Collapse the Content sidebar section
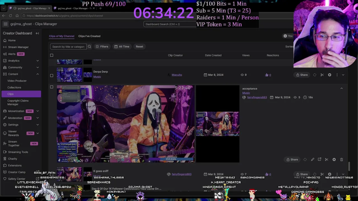358x201 pixels. pyautogui.click(x=37, y=74)
